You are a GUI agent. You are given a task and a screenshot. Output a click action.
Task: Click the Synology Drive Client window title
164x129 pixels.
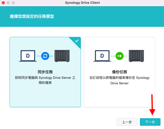82,3
